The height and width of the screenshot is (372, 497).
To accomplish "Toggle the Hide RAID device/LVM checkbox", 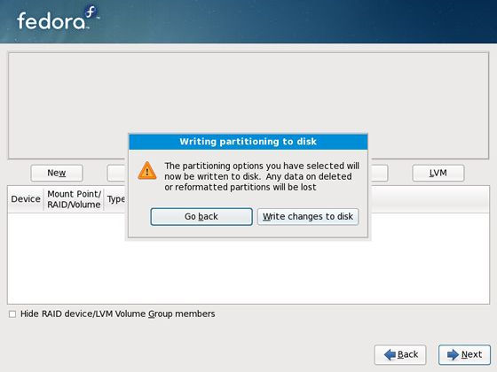I will tap(12, 314).
